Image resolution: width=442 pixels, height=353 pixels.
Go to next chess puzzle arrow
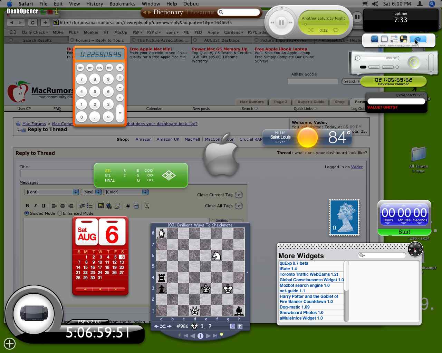point(170,326)
